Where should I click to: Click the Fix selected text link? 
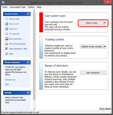(x=14, y=34)
